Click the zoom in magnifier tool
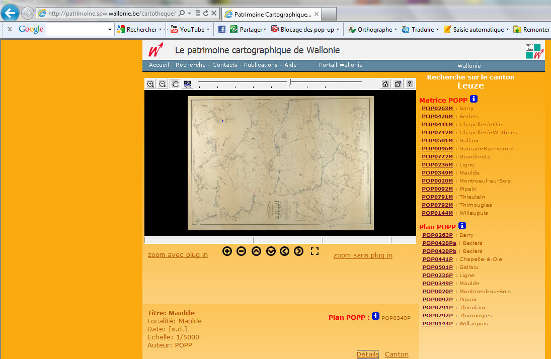The height and width of the screenshot is (359, 551). click(x=150, y=84)
